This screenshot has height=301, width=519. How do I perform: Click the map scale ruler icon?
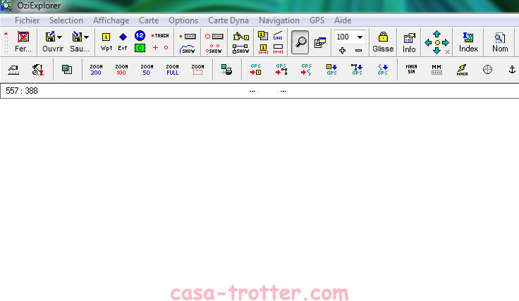pos(13,70)
